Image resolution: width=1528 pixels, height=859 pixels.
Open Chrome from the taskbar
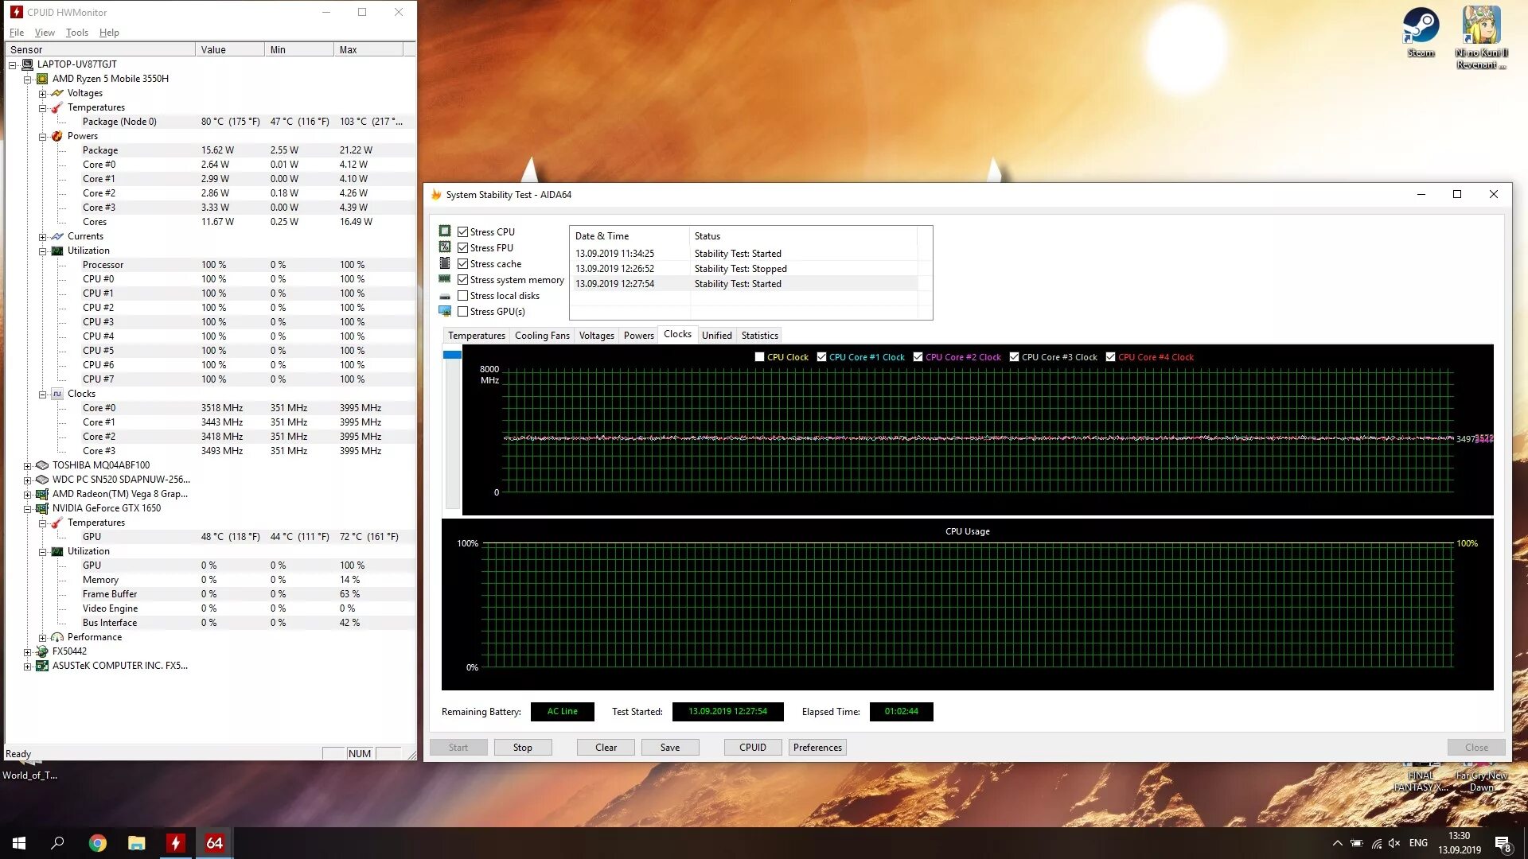click(x=97, y=843)
